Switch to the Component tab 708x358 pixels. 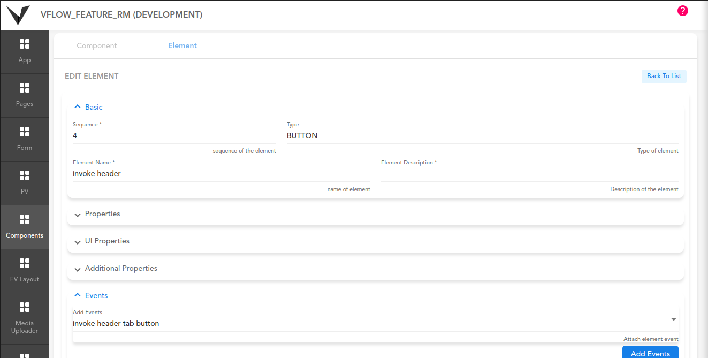pyautogui.click(x=97, y=45)
